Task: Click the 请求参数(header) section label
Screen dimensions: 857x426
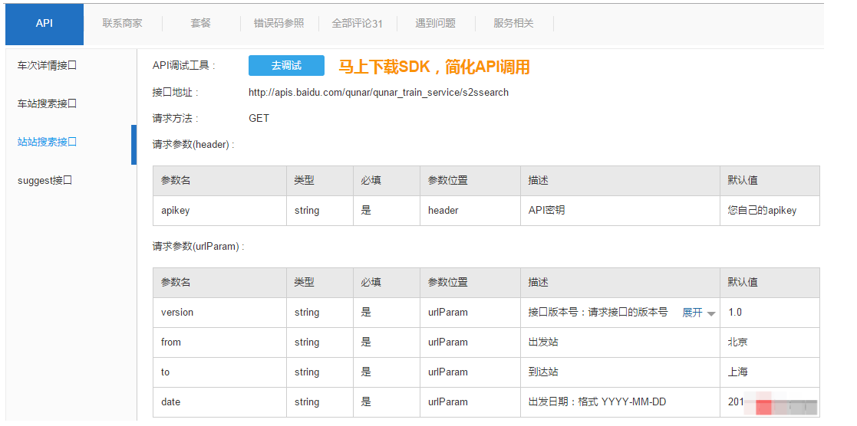Action: (193, 146)
